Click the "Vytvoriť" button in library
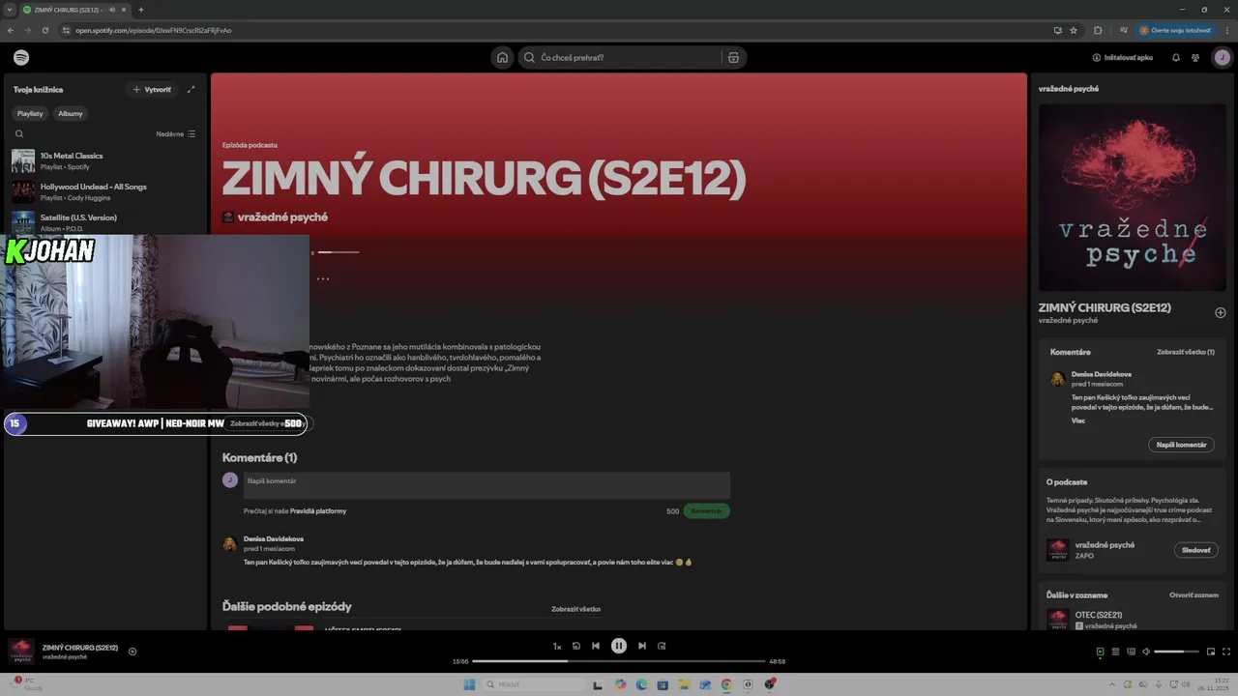The image size is (1238, 696). [152, 89]
